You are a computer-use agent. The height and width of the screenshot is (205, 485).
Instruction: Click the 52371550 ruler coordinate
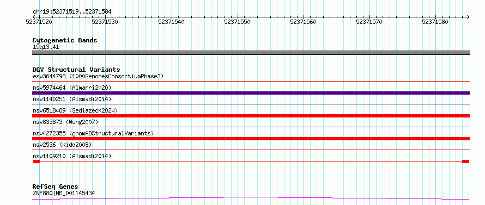[x=238, y=22]
